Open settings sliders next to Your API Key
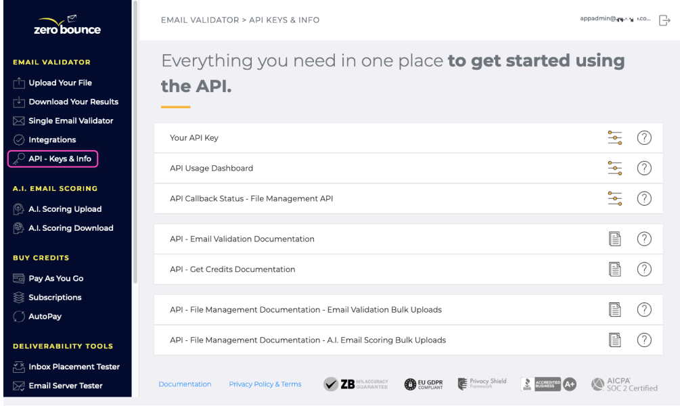 click(614, 137)
